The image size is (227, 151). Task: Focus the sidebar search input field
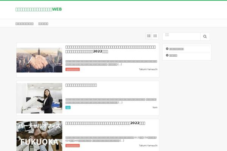point(182,37)
